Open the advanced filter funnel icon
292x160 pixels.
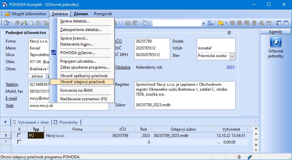[211, 23]
